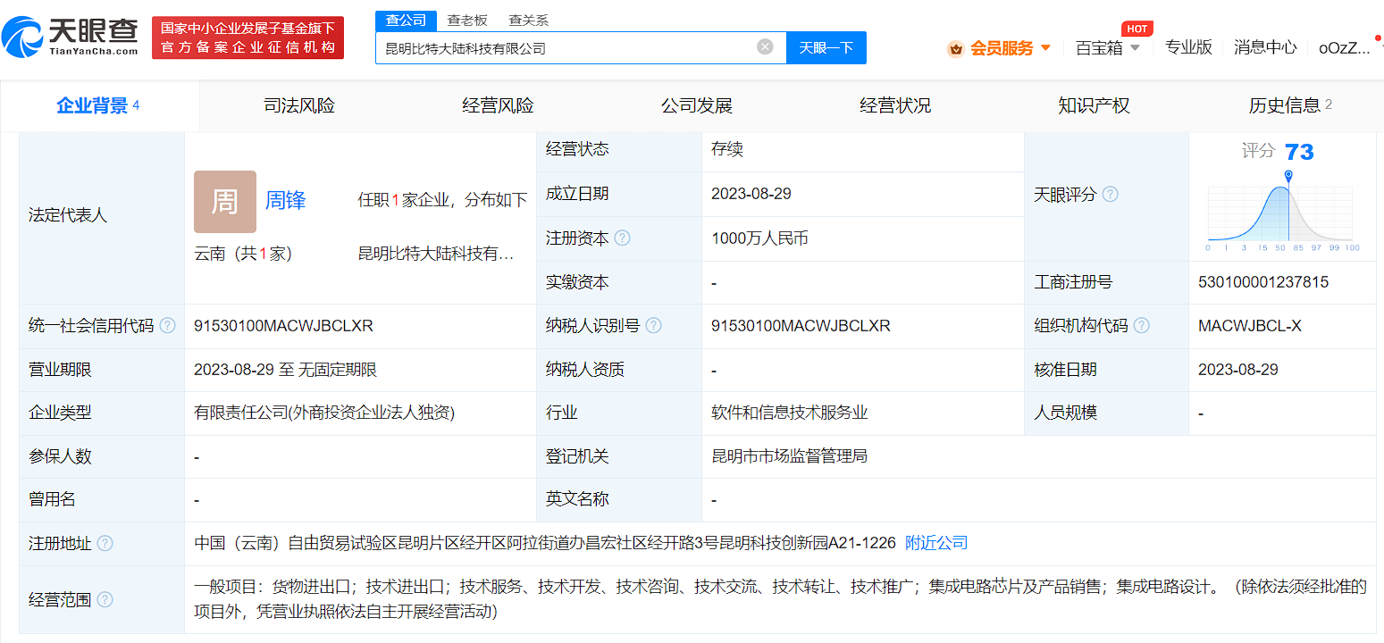
Task: Click the 周 avatar of the legal representative
Action: click(225, 202)
